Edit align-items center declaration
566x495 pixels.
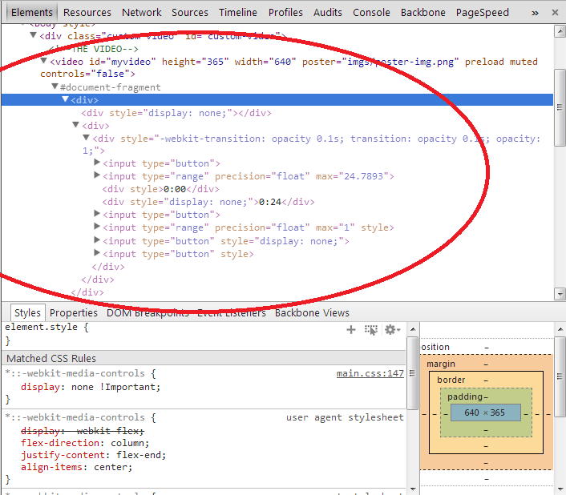pyautogui.click(x=76, y=467)
